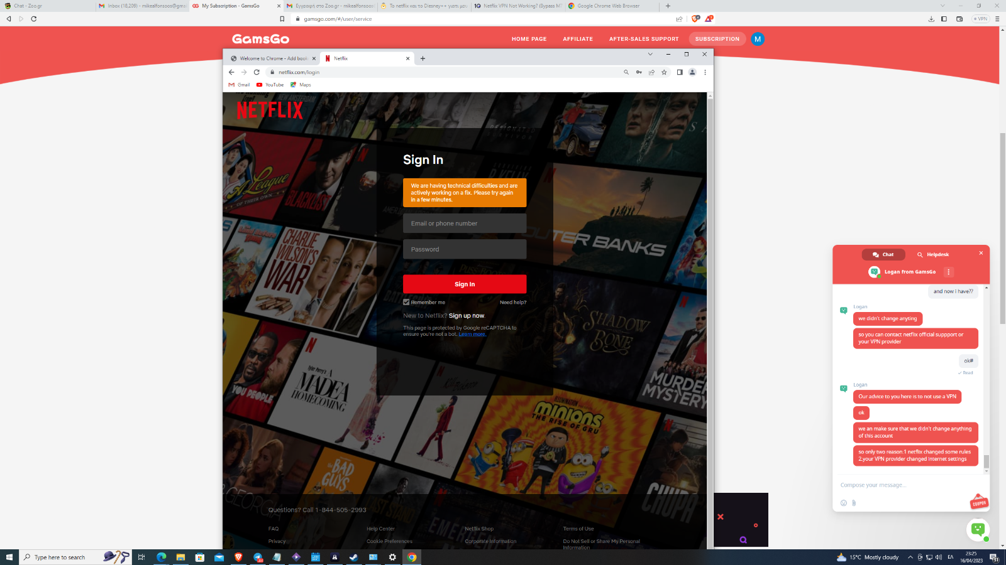Attach a file with the paperclip icon
Viewport: 1006px width, 565px height.
click(x=854, y=503)
